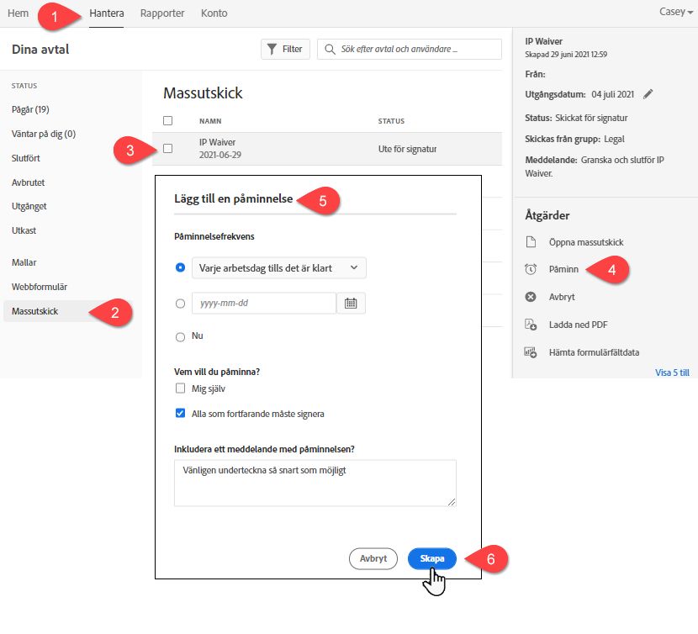Image resolution: width=698 pixels, height=634 pixels.
Task: Click the 2021-06-29 date text
Action: 220,155
